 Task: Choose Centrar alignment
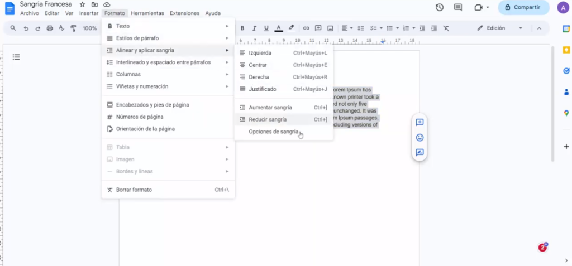point(283,65)
